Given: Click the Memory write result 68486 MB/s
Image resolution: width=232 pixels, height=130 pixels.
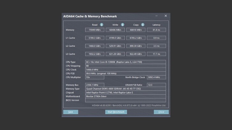Looking at the screenshot, I should click(115, 30).
